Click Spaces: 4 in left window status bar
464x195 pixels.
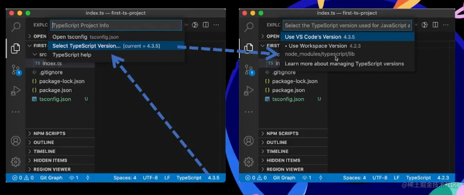[125, 178]
